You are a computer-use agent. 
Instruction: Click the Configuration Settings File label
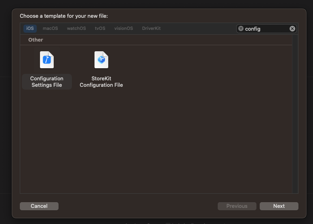coord(47,82)
